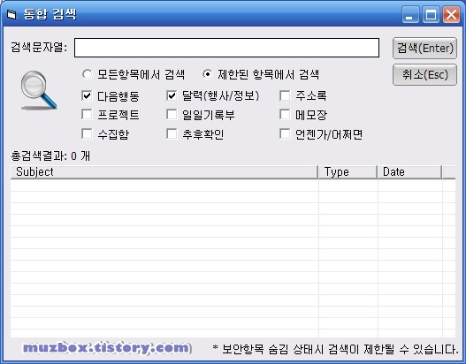
Task: Select the 제한된 항목에서 검색 radio button
Action: coord(207,74)
